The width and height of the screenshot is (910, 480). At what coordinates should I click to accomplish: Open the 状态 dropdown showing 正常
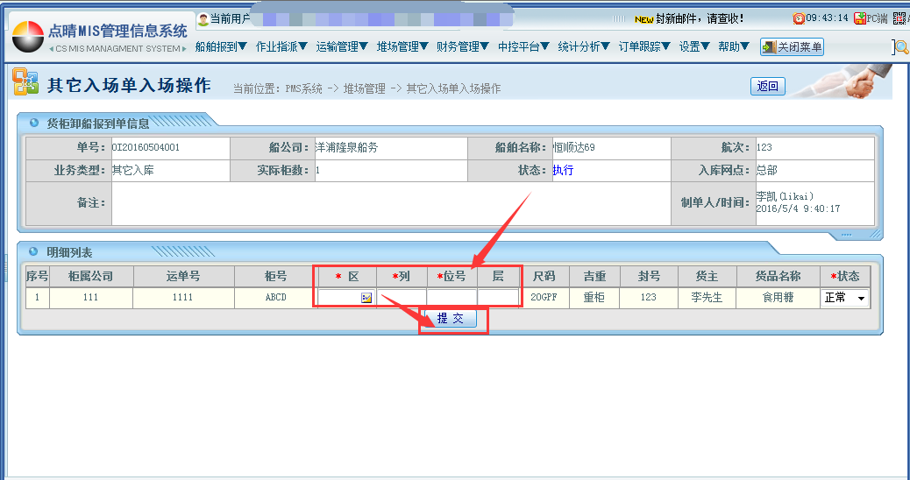click(844, 298)
